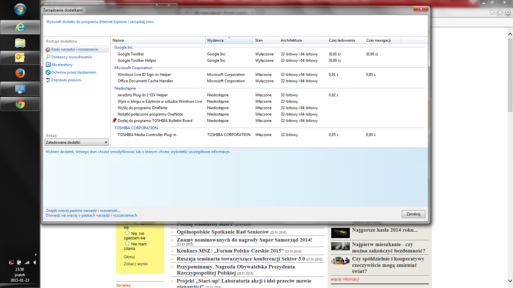Select Google Toolbar Helper row
The width and height of the screenshot is (513, 288).
click(x=268, y=61)
